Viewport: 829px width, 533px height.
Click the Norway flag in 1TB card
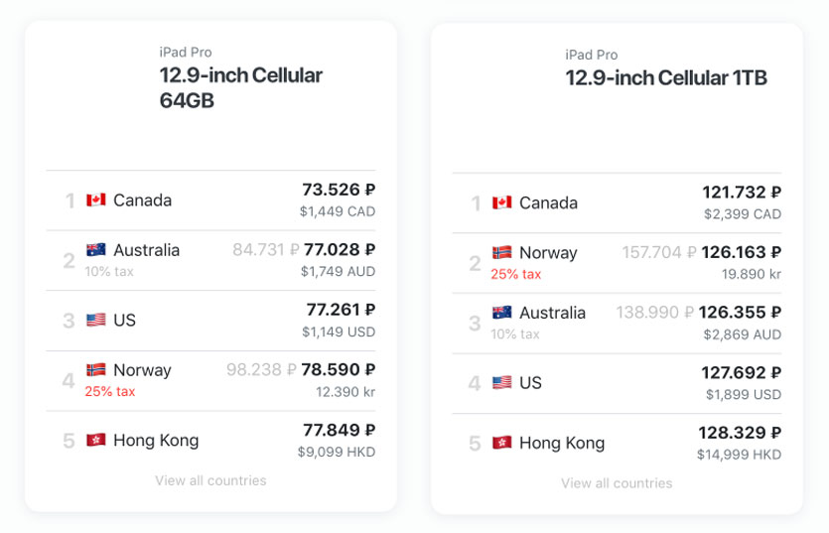pos(501,253)
